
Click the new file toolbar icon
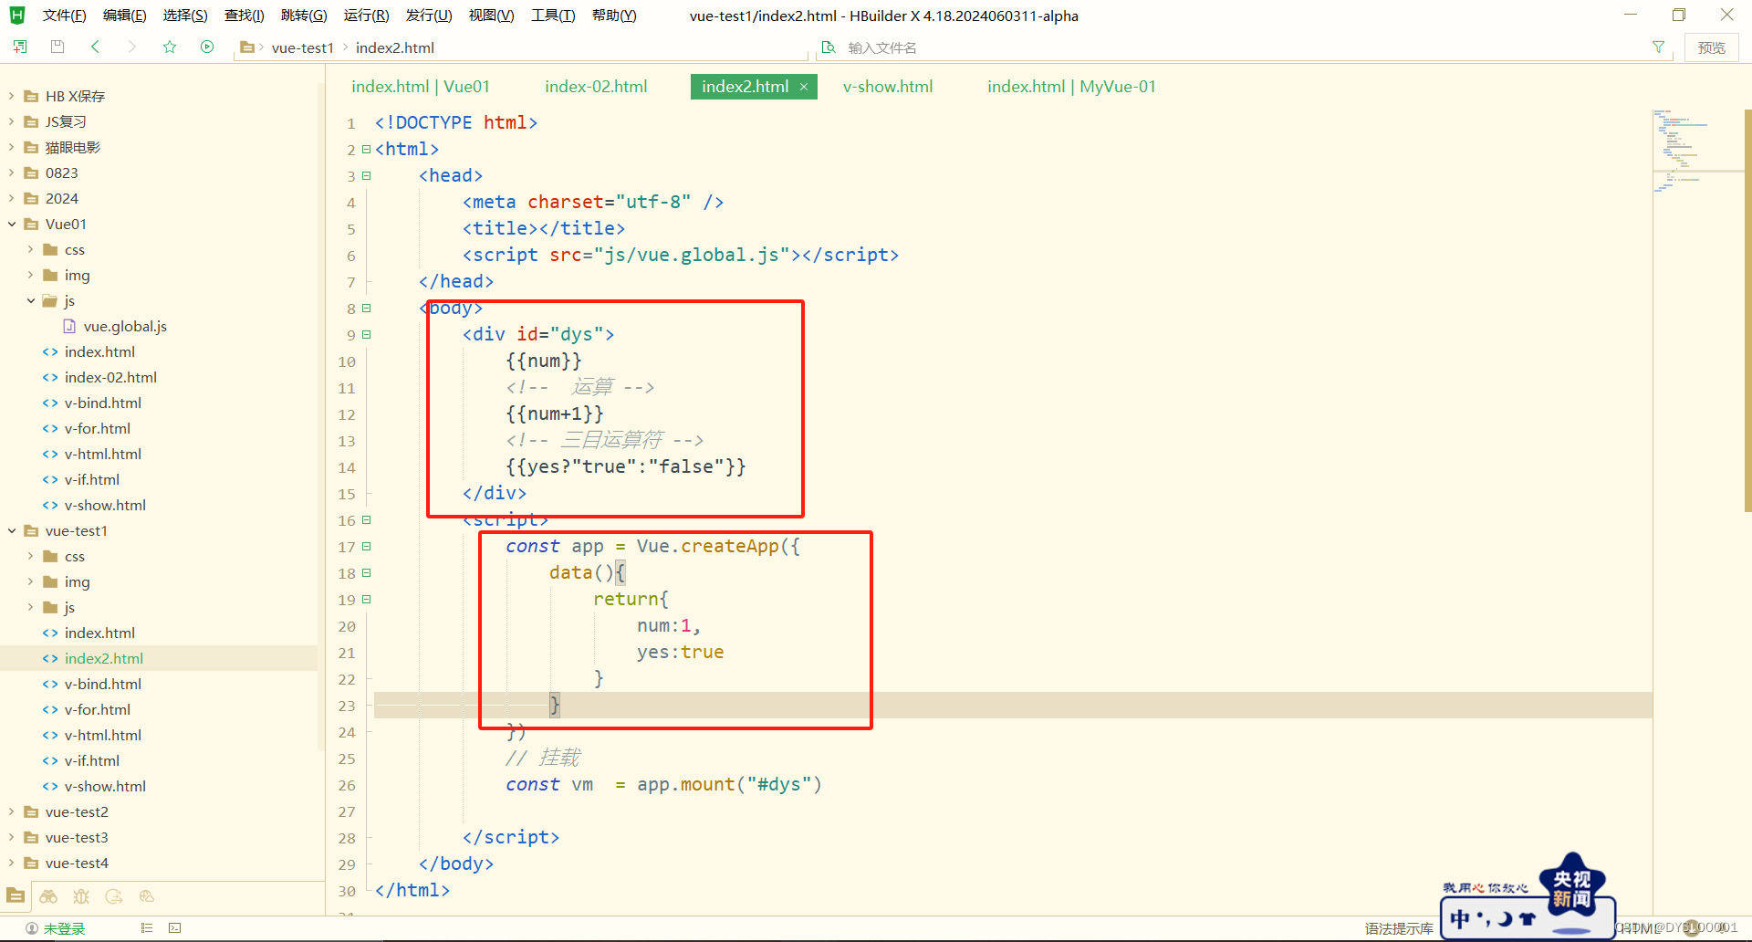[20, 47]
